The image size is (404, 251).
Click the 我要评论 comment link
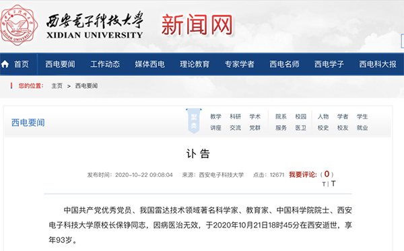point(303,174)
